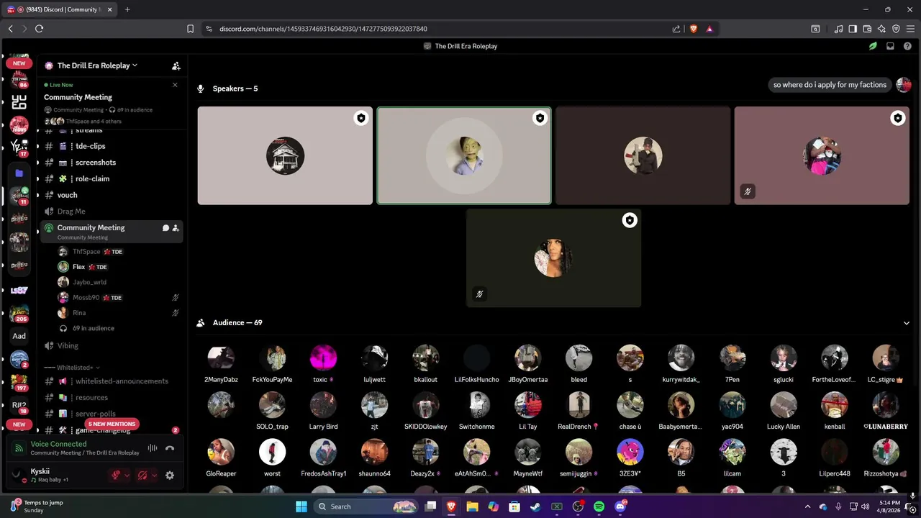Click Brave Rewards triangle icon
The width and height of the screenshot is (921, 518).
click(x=709, y=29)
